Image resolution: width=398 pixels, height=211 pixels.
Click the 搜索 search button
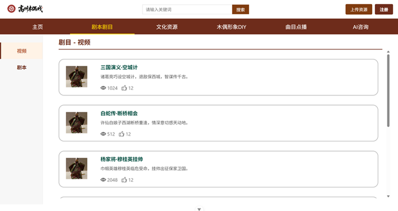coord(240,10)
